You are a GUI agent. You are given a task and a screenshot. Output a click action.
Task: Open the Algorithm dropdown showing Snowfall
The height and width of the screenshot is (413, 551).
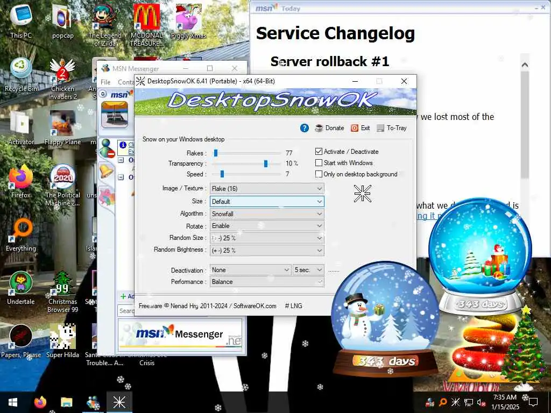[x=267, y=213]
